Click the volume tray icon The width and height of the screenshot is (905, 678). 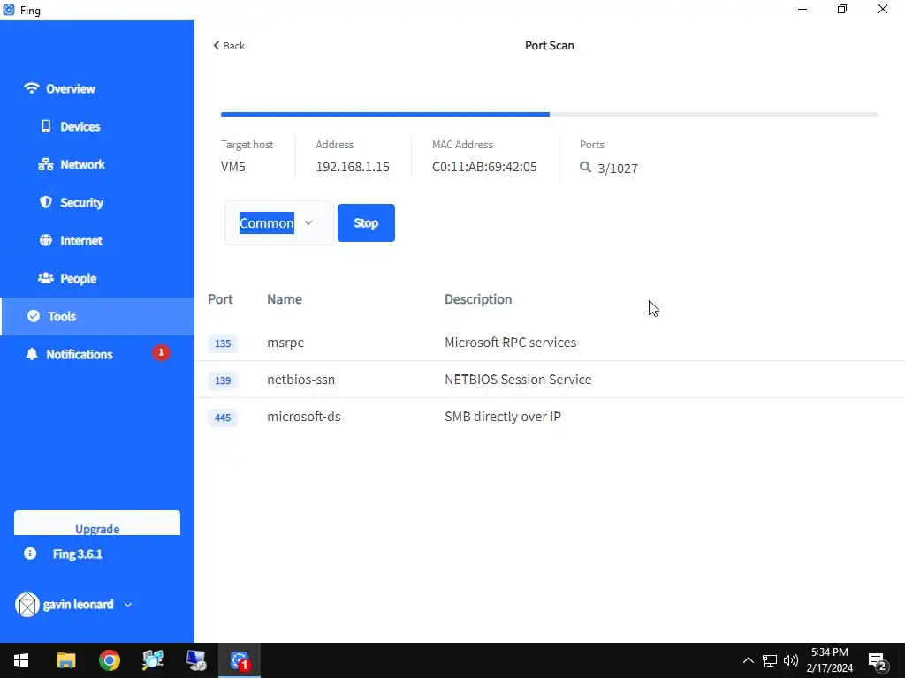tap(791, 660)
